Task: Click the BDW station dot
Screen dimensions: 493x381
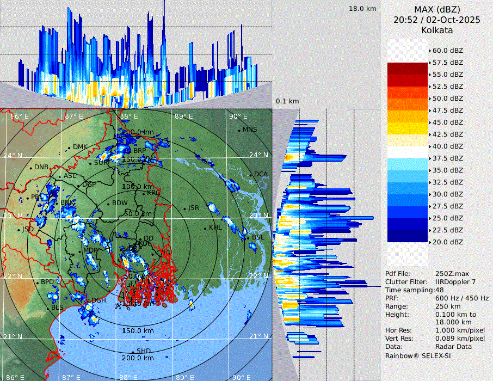Action: pyautogui.click(x=108, y=204)
